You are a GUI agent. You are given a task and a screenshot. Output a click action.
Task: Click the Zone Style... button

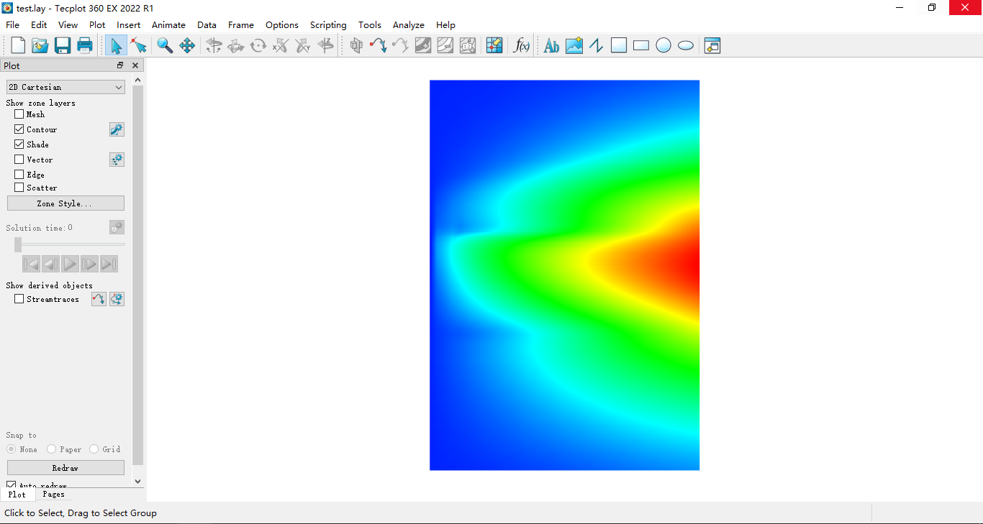pyautogui.click(x=65, y=203)
